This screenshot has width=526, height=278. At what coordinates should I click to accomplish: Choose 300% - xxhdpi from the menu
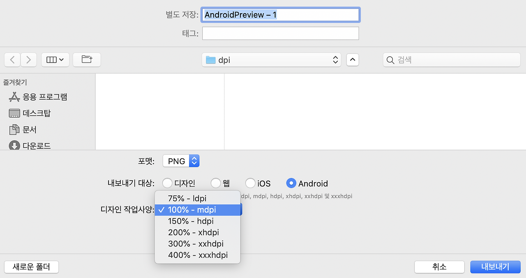(x=196, y=243)
